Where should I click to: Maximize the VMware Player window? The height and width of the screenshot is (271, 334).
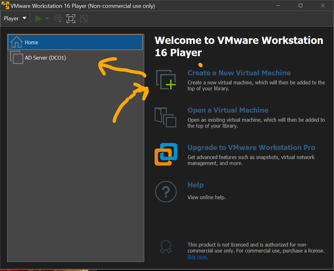tap(301, 6)
